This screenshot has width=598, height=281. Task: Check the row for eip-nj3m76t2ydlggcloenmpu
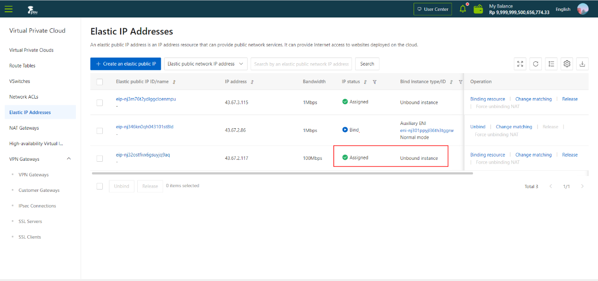point(100,103)
